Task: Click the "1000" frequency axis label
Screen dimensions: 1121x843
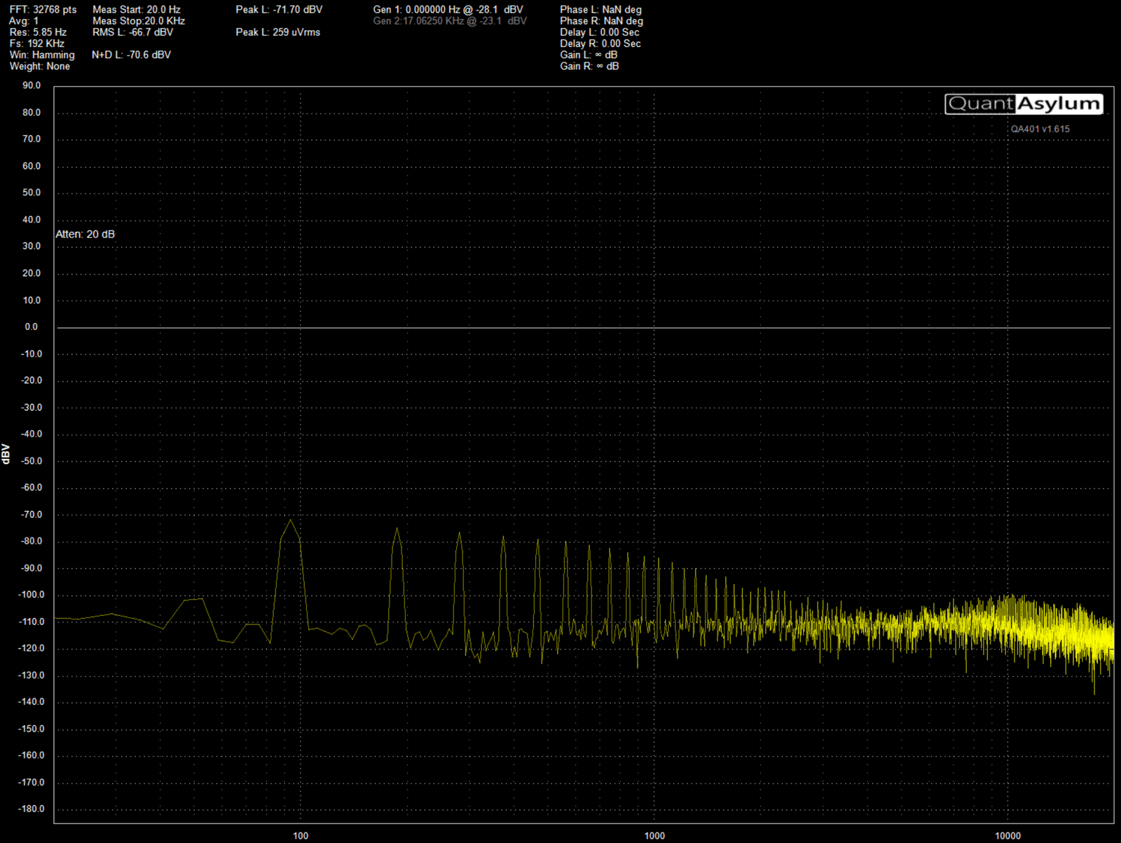Action: point(654,835)
